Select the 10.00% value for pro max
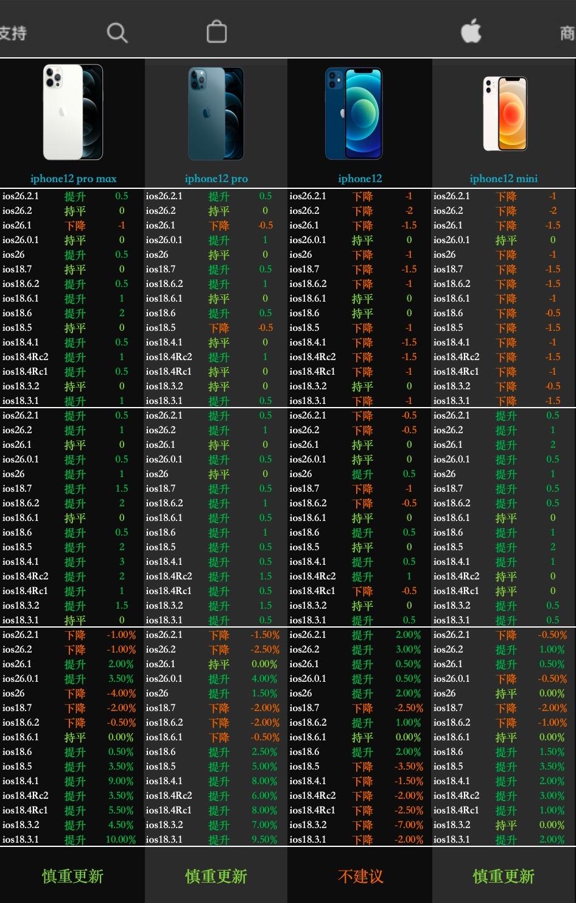 coord(121,840)
